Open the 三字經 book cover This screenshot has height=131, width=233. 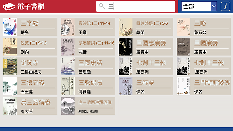pos(10,27)
